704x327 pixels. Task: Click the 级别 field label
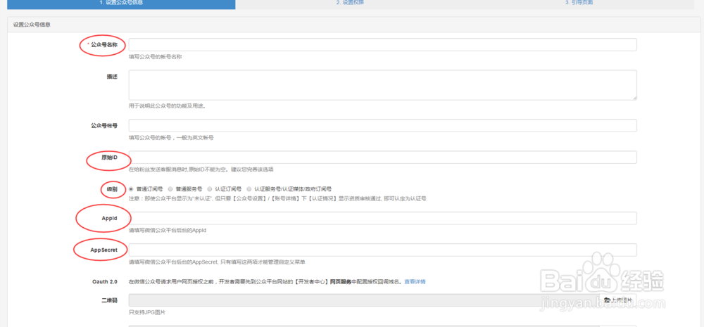pos(112,189)
